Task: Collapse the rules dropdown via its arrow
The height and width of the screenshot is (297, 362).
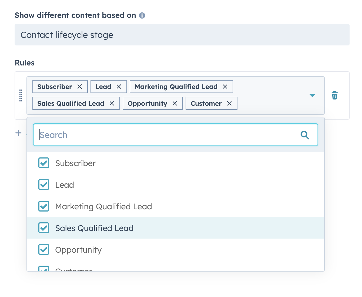Action: tap(312, 95)
